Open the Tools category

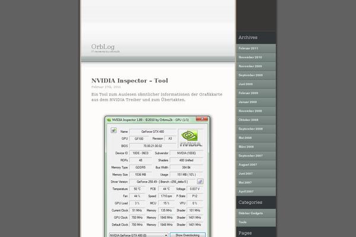click(256, 222)
